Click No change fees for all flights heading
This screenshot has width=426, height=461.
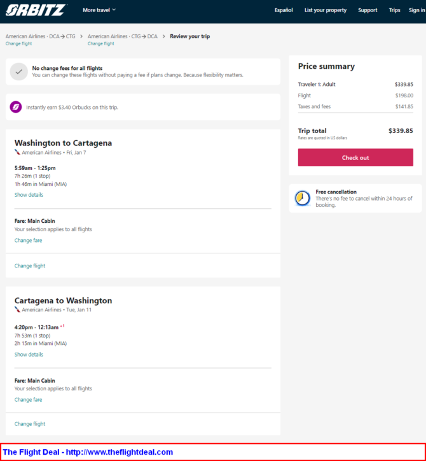click(67, 68)
